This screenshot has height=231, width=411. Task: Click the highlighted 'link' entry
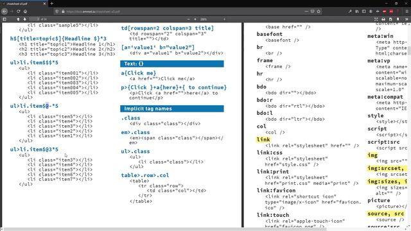click(263, 140)
